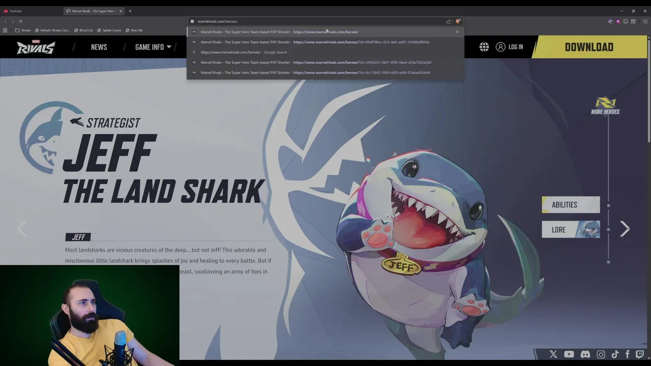651x366 pixels.
Task: Open the 0xHrafn Stream Con... bookmark
Action: click(x=52, y=30)
